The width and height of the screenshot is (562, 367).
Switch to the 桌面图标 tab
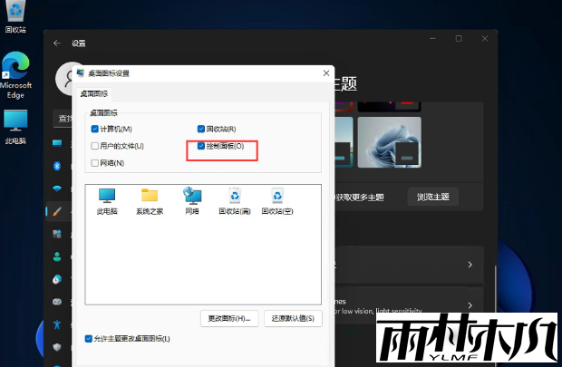point(94,93)
